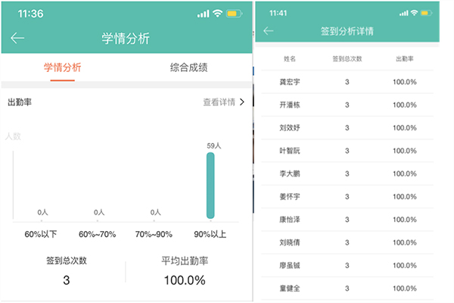Click the 59人 green attendance bar
Screen dimensions: 454x303
click(210, 186)
